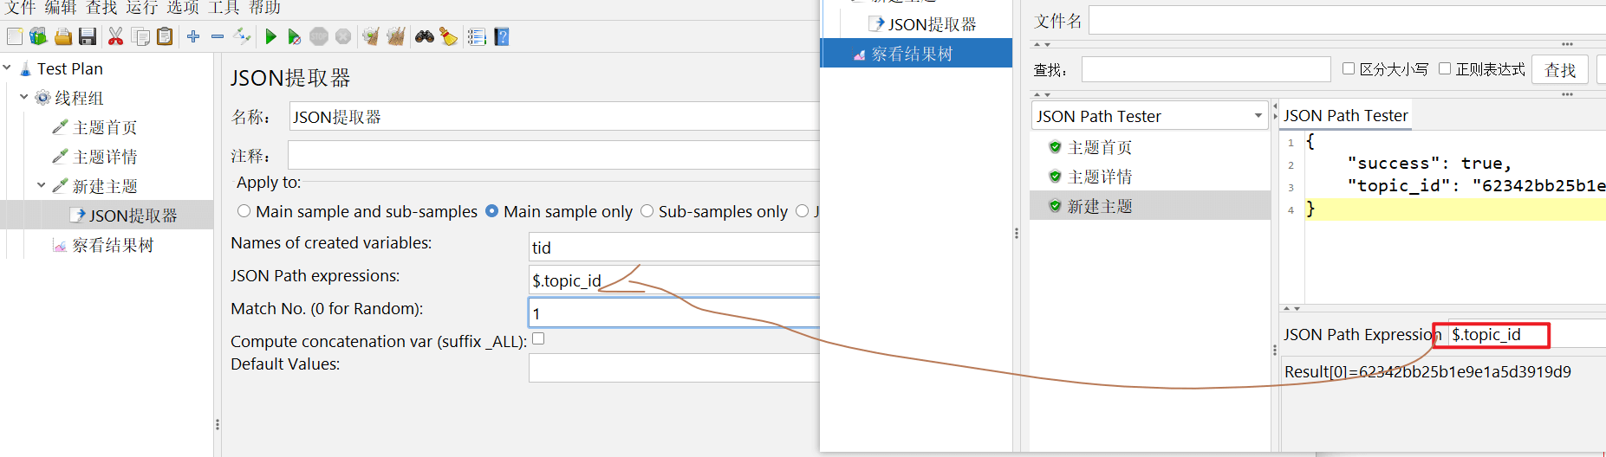Open the JSON Path Tester dropdown
The width and height of the screenshot is (1606, 457).
pos(1149,116)
